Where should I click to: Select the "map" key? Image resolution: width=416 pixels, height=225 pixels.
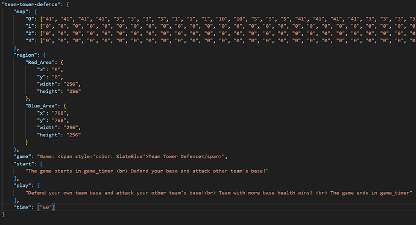tap(21, 11)
